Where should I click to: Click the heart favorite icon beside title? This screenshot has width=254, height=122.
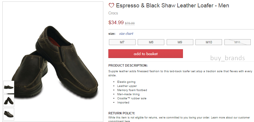point(111,6)
